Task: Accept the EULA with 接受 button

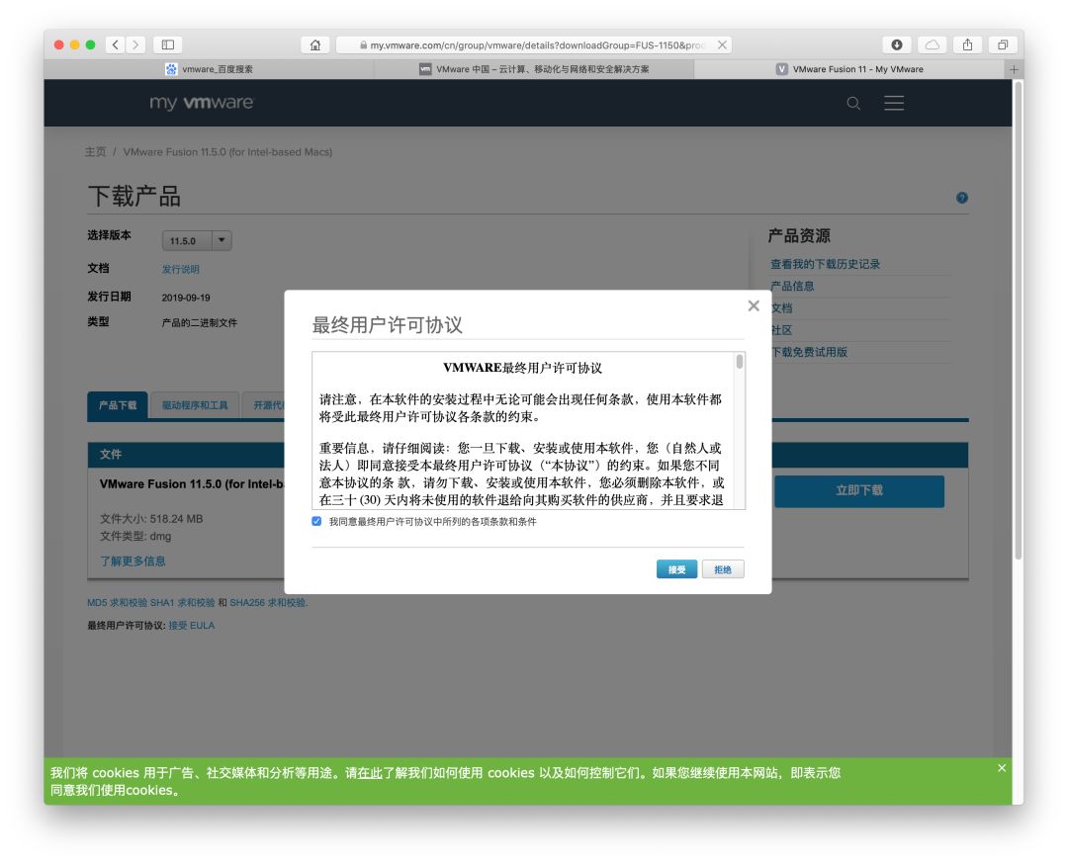Action: pyautogui.click(x=676, y=569)
